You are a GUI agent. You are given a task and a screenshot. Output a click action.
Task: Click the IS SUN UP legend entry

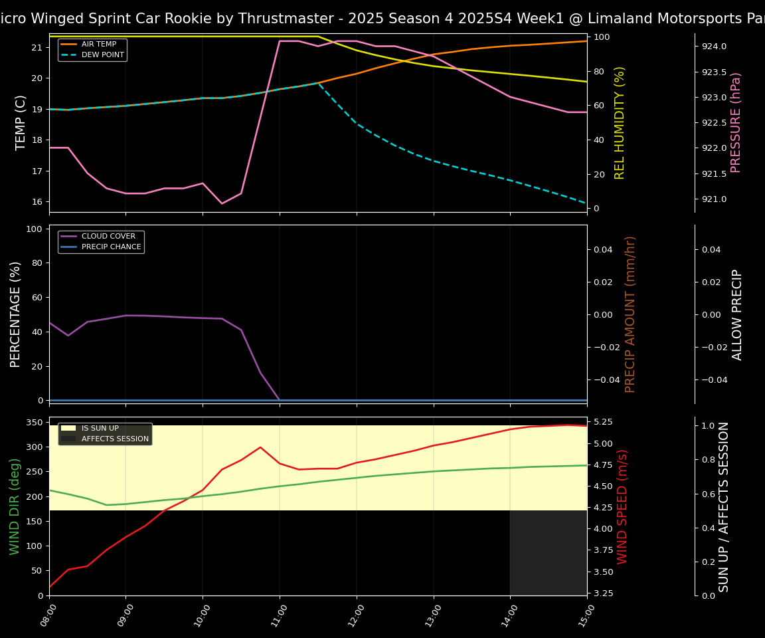click(100, 429)
